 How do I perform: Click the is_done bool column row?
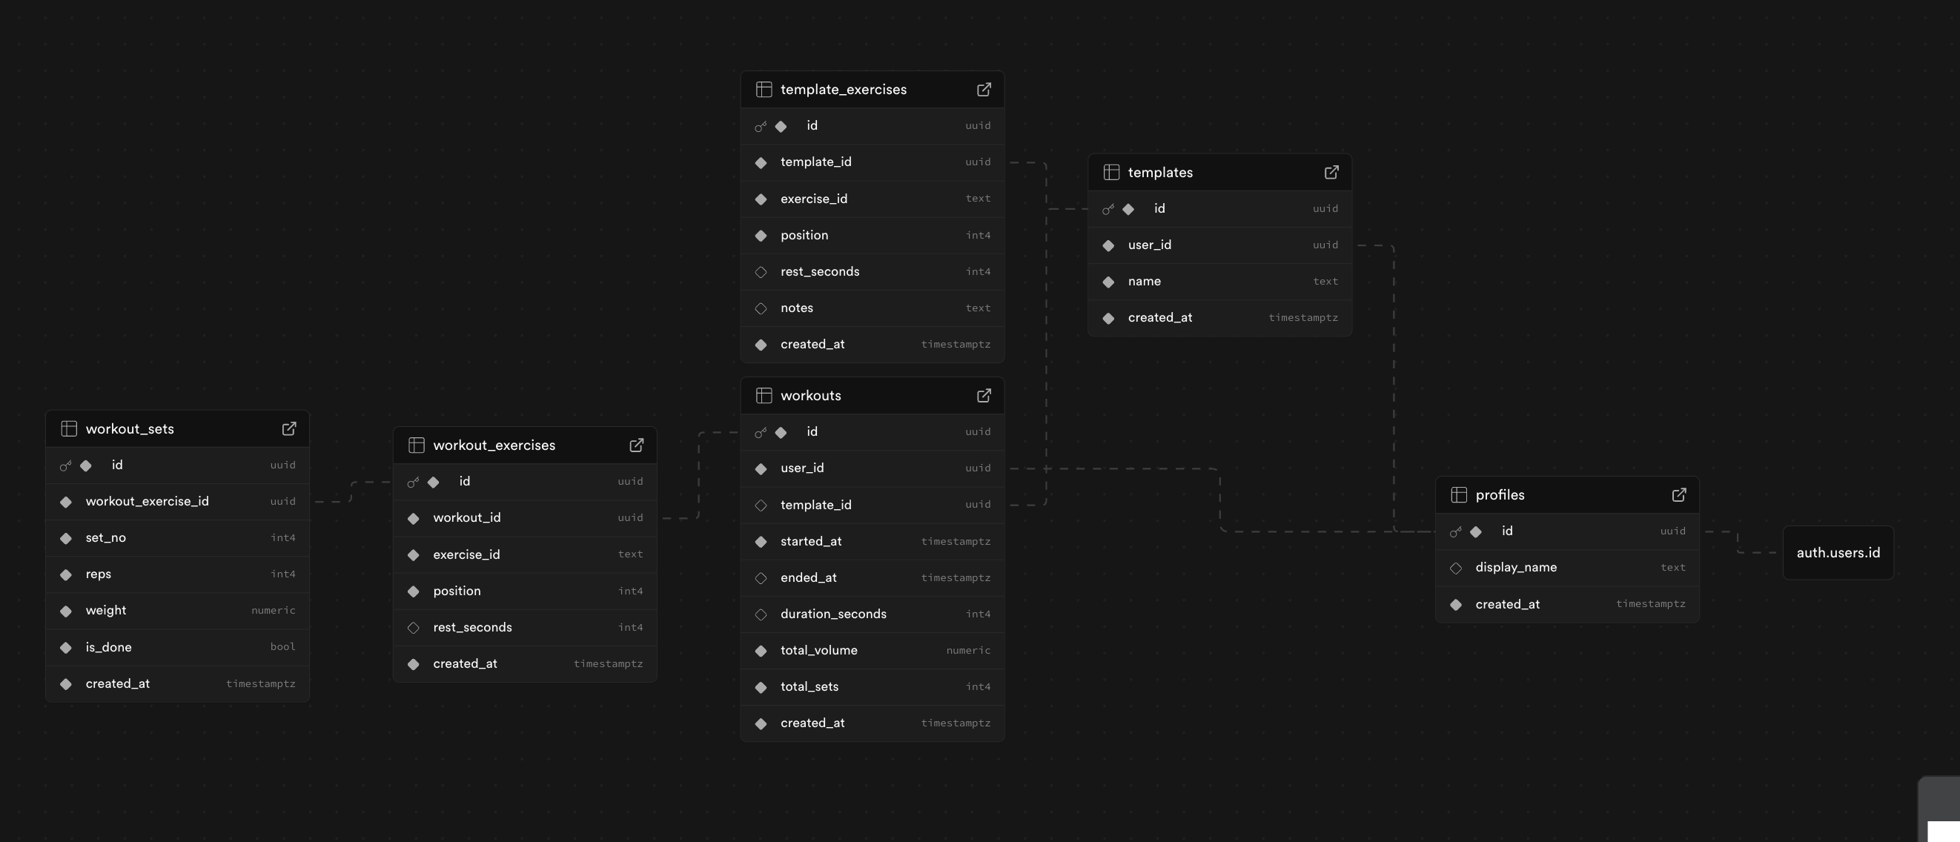coord(176,647)
